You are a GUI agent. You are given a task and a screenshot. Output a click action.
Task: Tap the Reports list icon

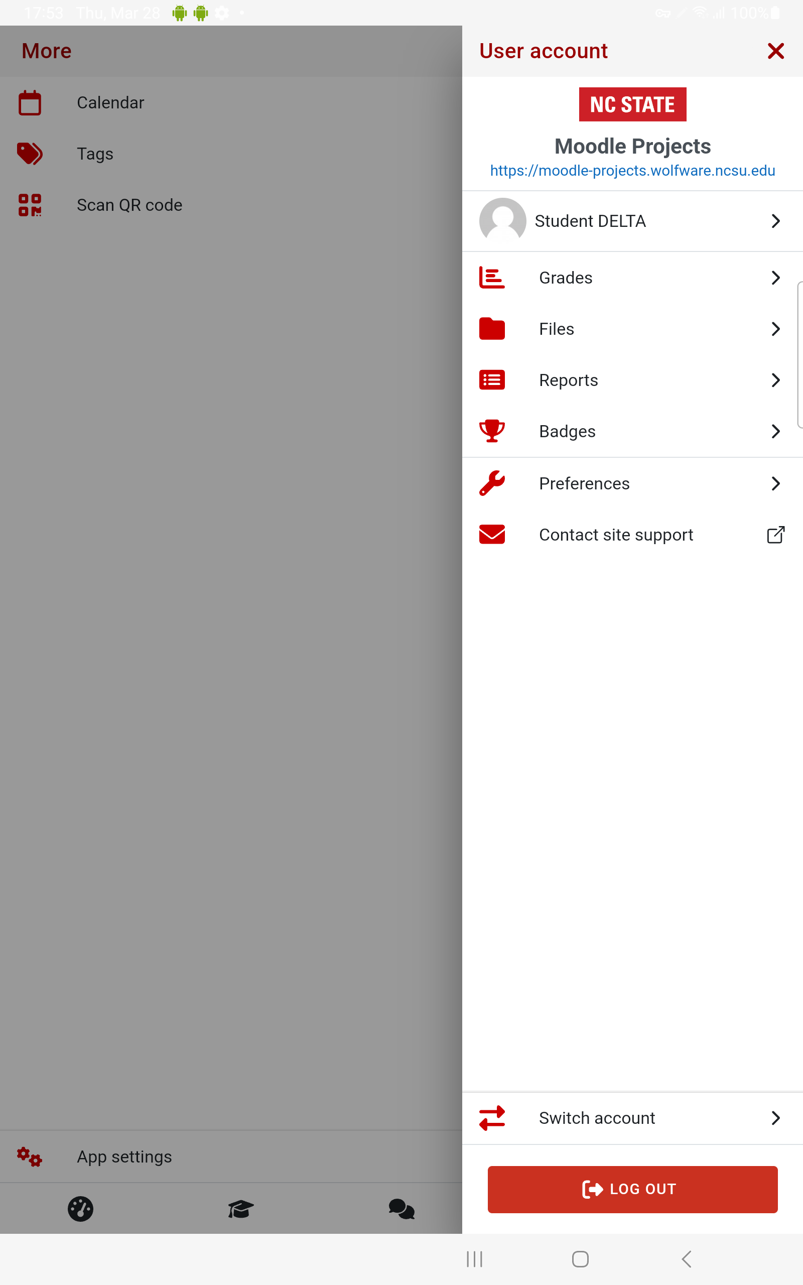tap(492, 379)
